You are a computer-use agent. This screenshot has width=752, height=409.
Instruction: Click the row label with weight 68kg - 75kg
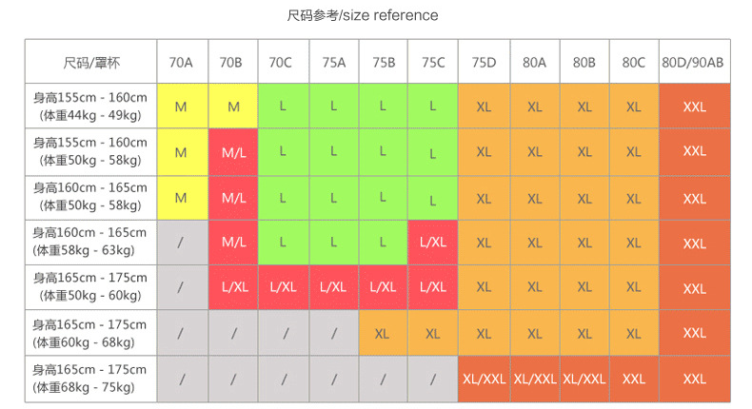coord(90,379)
